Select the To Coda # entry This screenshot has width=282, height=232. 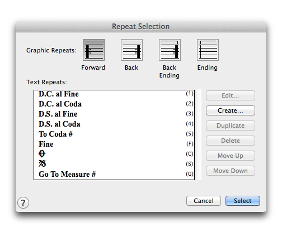[x=114, y=134]
